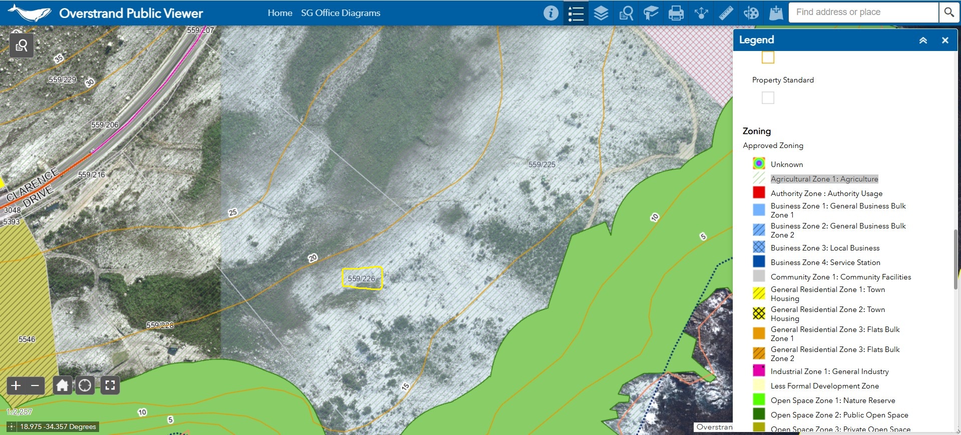
Task: Toggle full screen map view
Action: (x=110, y=385)
